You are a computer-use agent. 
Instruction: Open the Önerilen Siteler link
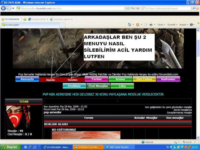coord(38,19)
